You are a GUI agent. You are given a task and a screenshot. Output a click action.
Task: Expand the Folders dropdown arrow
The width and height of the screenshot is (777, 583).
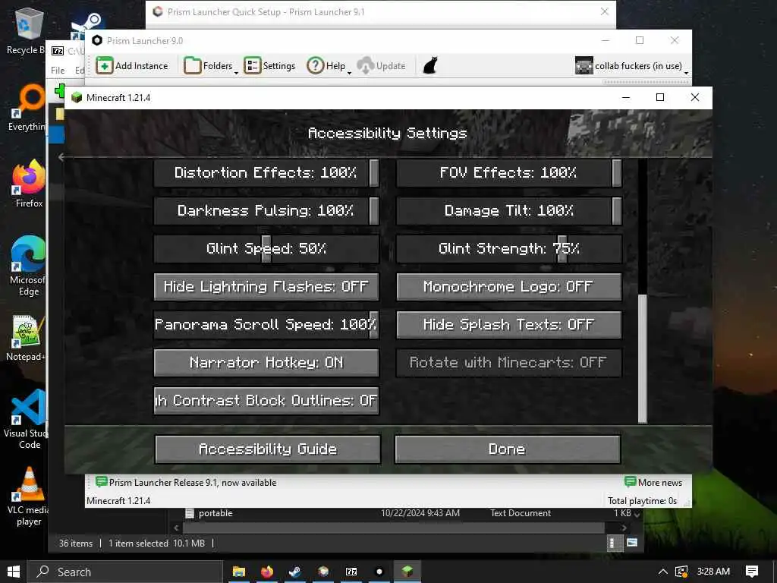coord(237,73)
